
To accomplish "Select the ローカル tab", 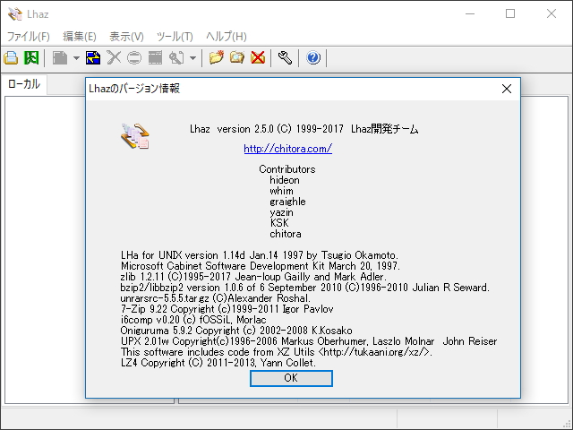I will (x=24, y=84).
